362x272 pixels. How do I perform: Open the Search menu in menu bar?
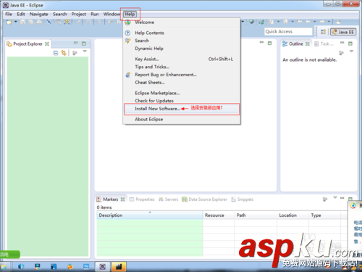pos(60,14)
